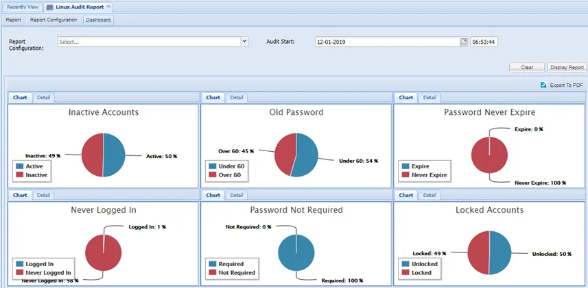Click the red Inactive pie slice
This screenshot has height=288, width=588.
click(92, 155)
